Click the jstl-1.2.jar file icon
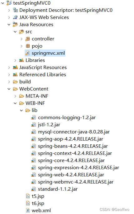 pos(34,125)
